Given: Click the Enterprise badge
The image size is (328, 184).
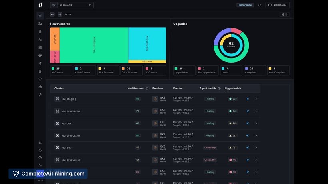Looking at the screenshot, I should pyautogui.click(x=245, y=5).
